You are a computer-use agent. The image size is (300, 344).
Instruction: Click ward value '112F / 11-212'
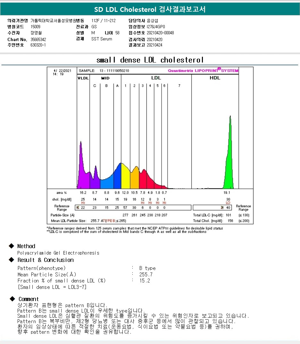[x=104, y=21]
